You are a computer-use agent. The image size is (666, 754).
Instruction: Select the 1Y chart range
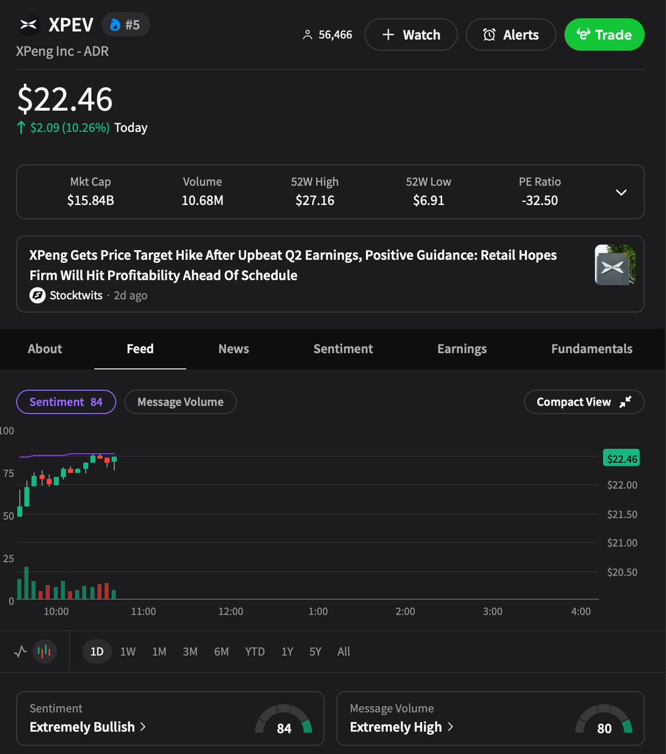(x=287, y=651)
